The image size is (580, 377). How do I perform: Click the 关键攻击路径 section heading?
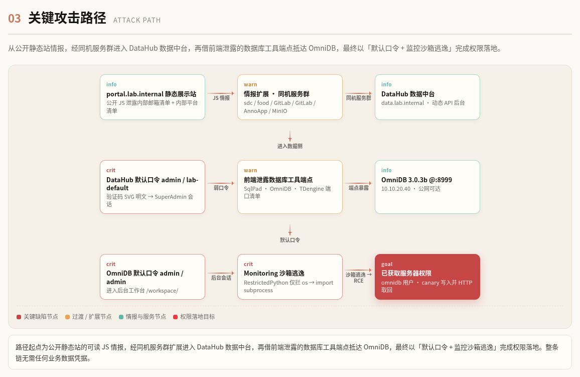(x=67, y=18)
